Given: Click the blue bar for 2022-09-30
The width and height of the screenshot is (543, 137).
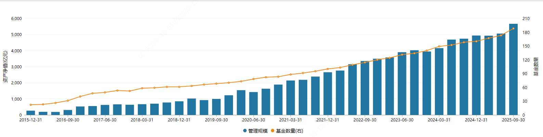Looking at the screenshot, I should (x=365, y=88).
